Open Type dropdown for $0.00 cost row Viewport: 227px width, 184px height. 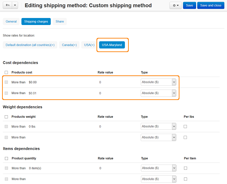[x=158, y=82]
